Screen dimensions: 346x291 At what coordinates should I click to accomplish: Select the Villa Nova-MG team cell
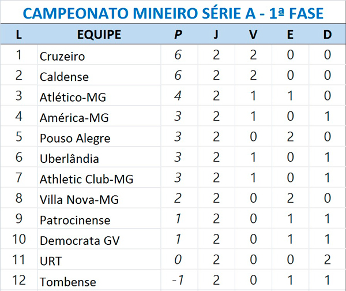tap(79, 200)
